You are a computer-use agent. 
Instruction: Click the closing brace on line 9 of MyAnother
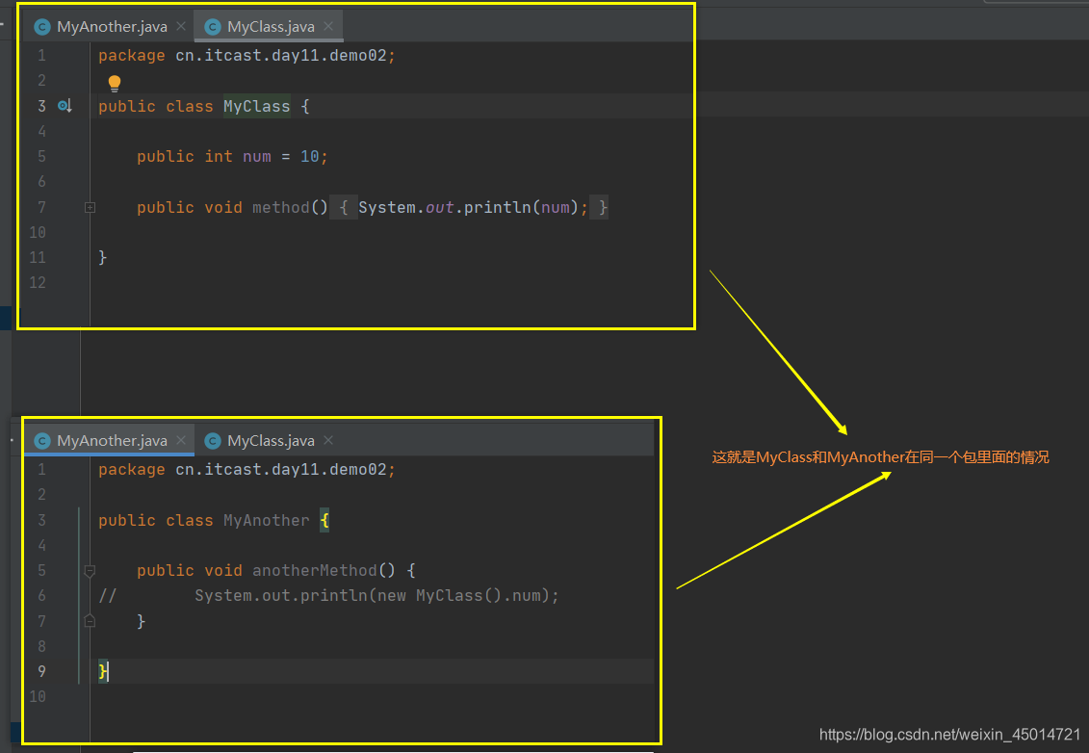[102, 671]
